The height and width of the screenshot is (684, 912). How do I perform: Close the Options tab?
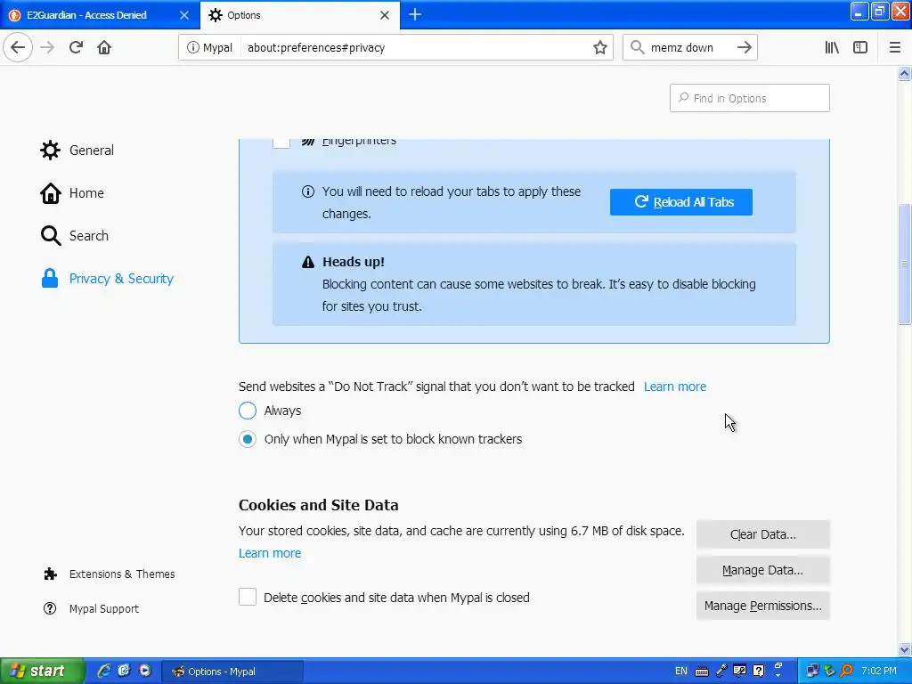(x=385, y=15)
